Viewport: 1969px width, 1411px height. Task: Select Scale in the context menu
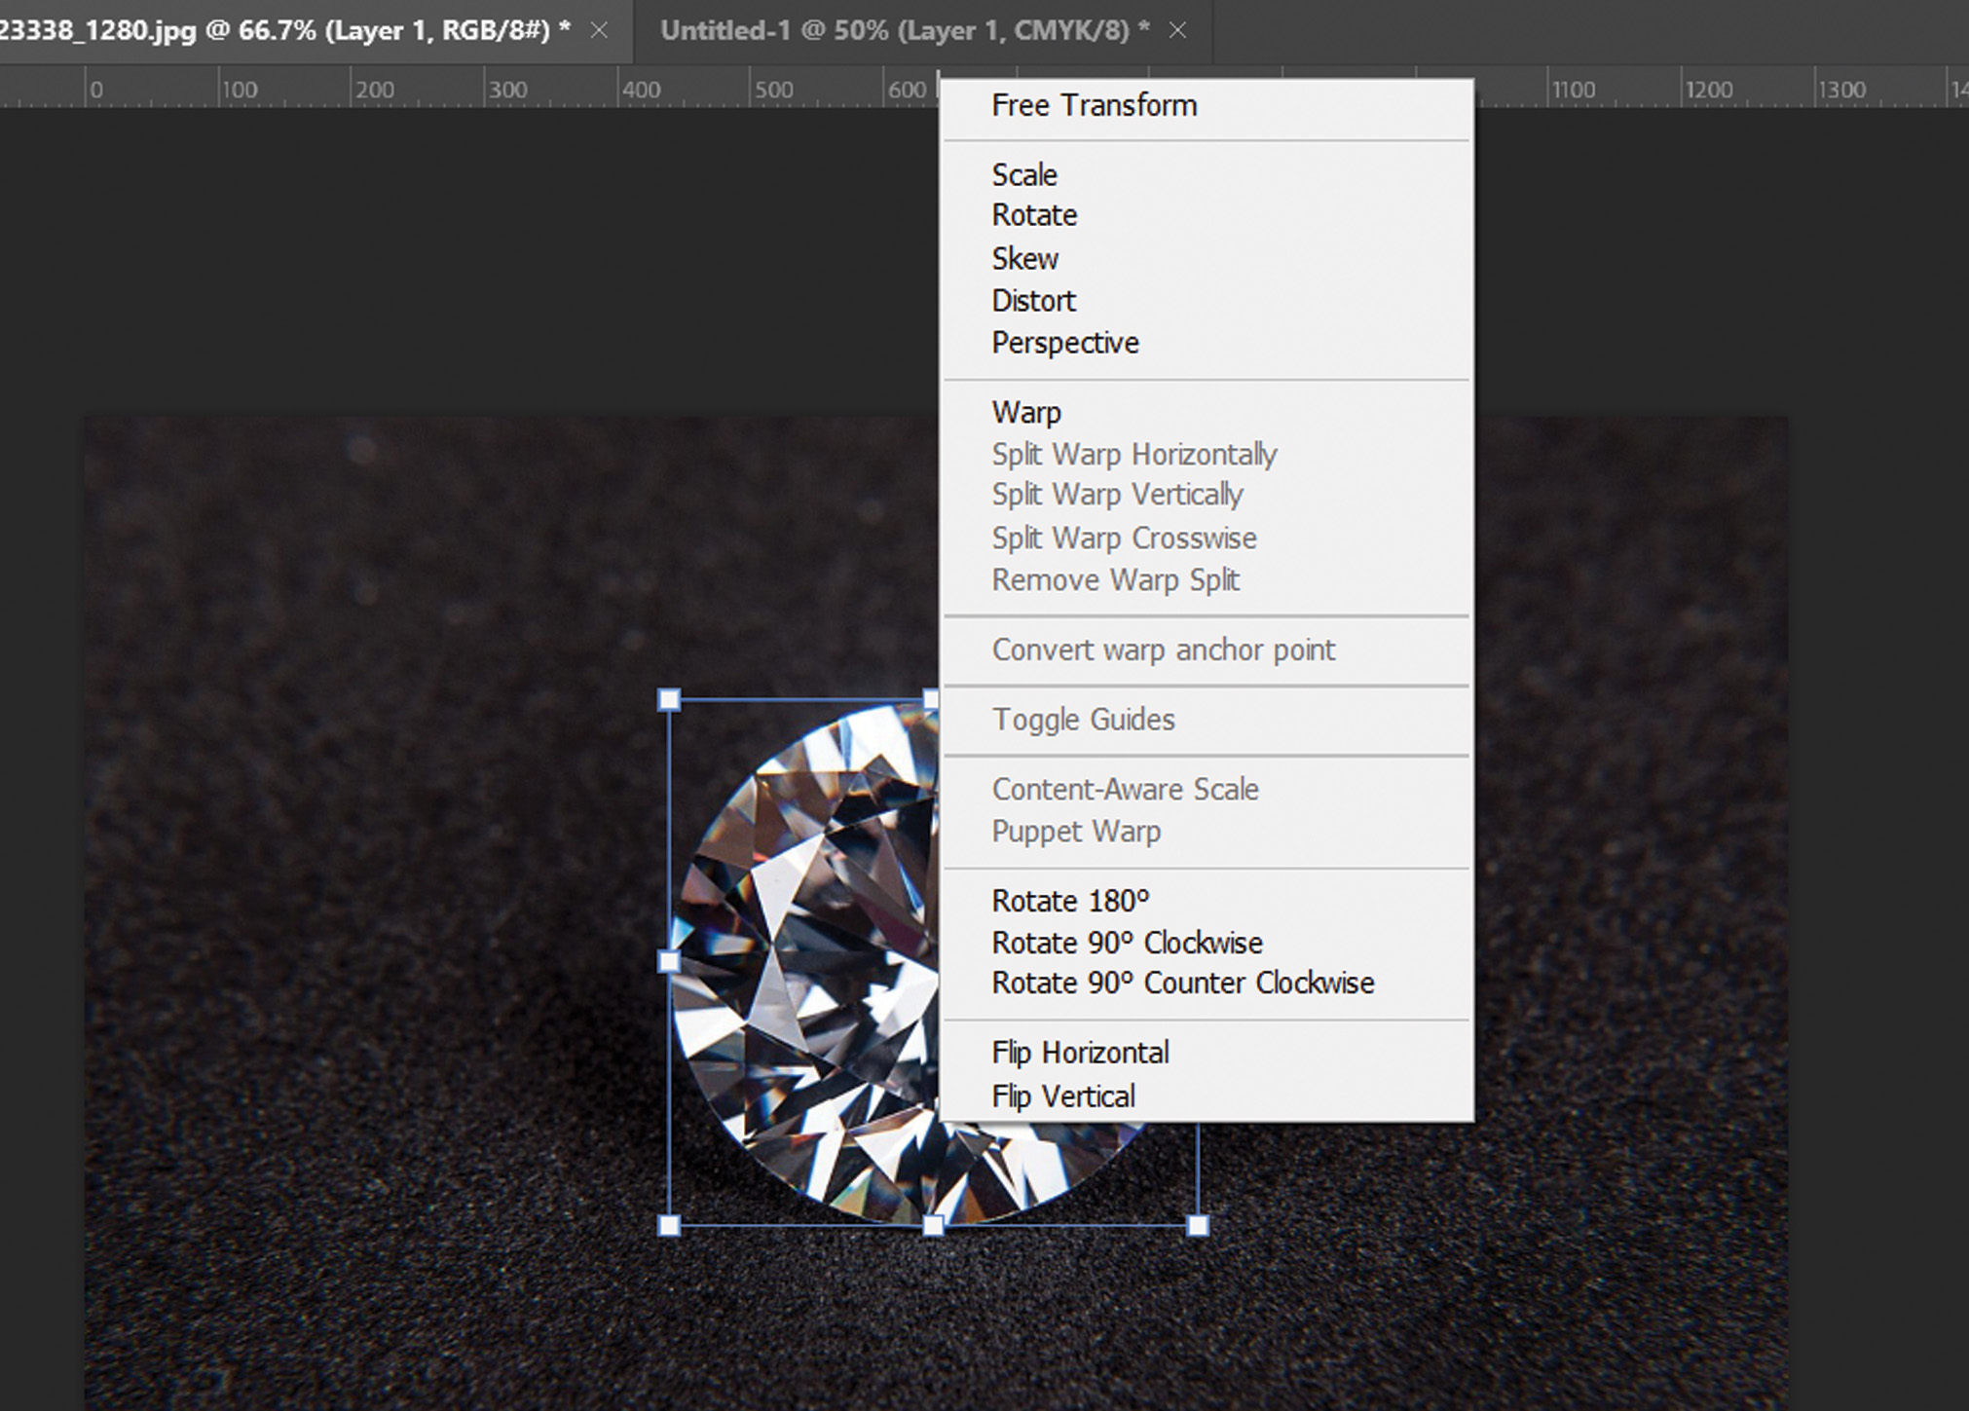[x=1023, y=175]
